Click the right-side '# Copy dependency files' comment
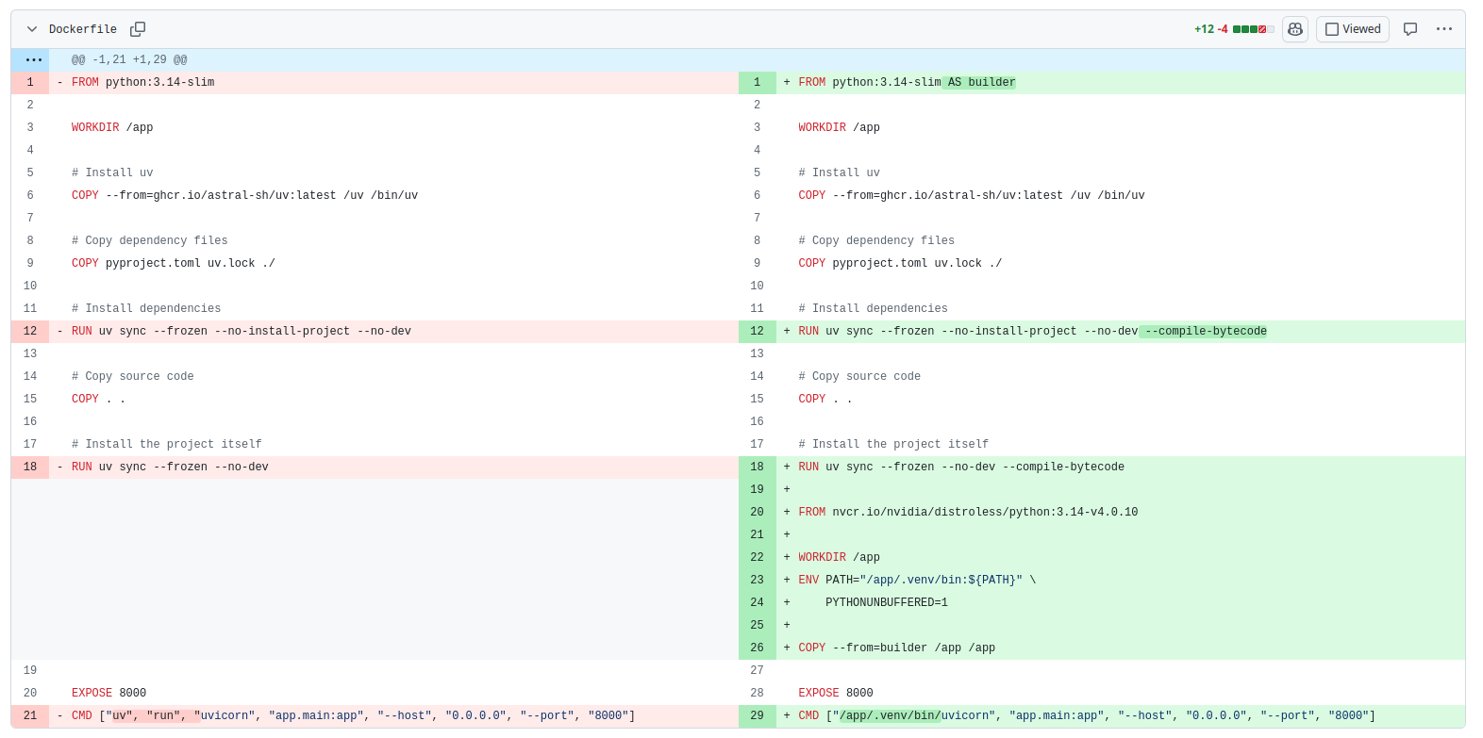Viewport: 1483px width, 738px height. click(x=876, y=240)
